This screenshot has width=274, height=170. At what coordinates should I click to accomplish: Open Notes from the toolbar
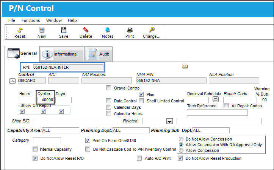108,30
